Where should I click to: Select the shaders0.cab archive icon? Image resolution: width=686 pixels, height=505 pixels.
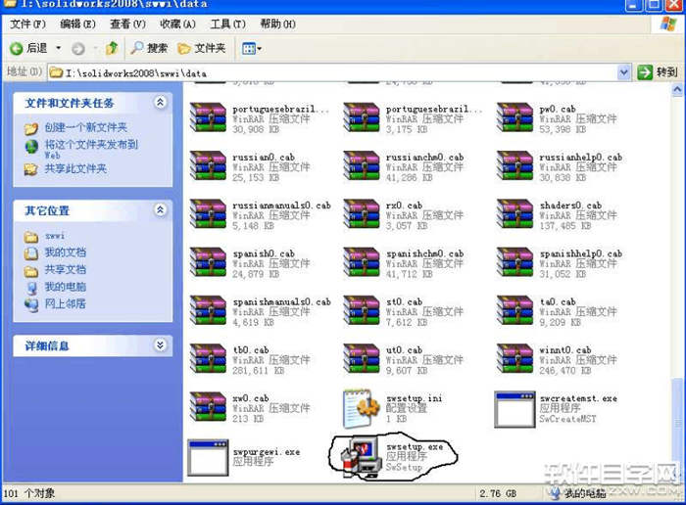pos(514,214)
